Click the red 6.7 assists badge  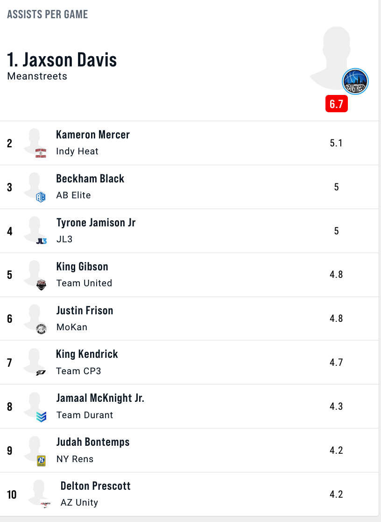[337, 104]
